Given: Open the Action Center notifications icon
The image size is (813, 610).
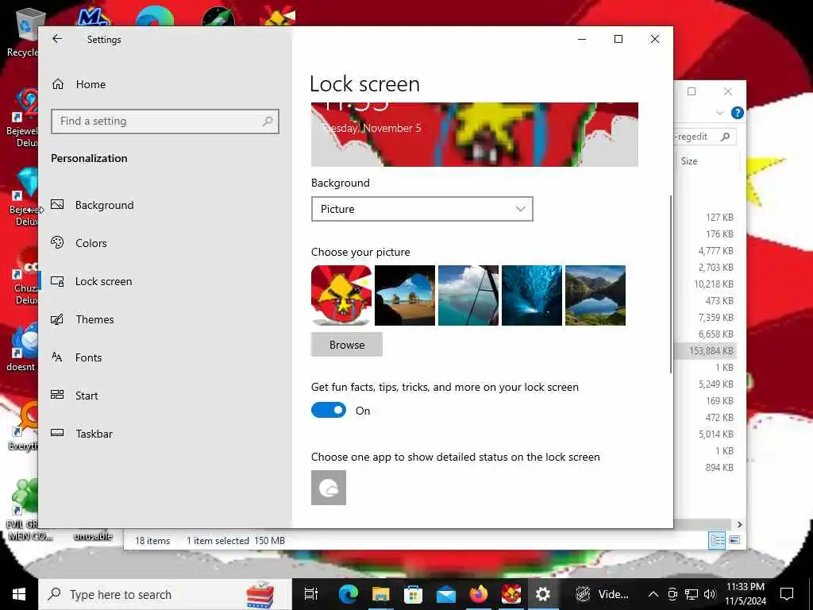Looking at the screenshot, I should 787,594.
